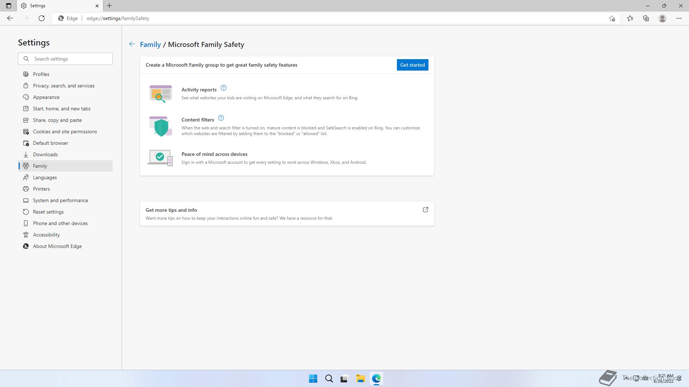The width and height of the screenshot is (689, 387).
Task: Open the Favorites list icon
Action: tap(630, 18)
